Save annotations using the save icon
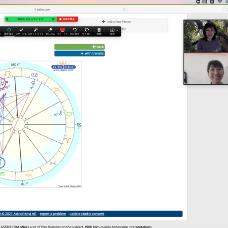The width and height of the screenshot is (228, 228). coord(112,31)
